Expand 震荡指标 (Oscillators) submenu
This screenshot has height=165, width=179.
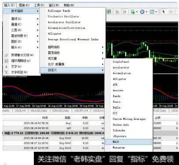pos(72,53)
